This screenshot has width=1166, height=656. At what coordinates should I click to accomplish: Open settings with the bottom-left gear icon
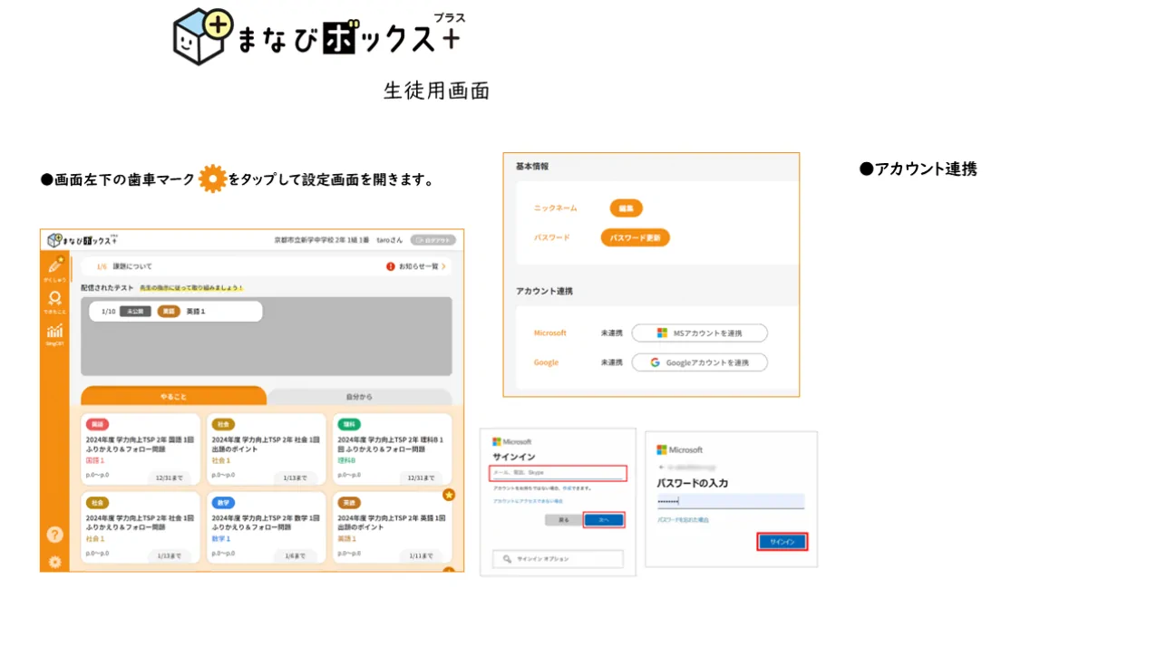pyautogui.click(x=54, y=562)
